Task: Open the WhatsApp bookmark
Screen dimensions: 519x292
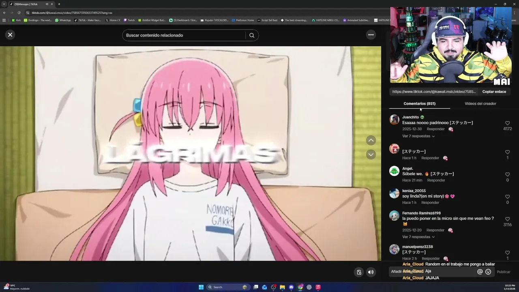Action: coord(63,20)
